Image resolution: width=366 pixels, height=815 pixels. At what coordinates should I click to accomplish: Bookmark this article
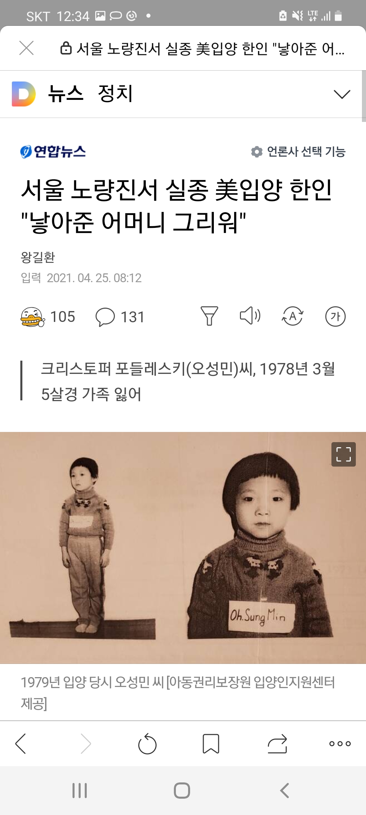(211, 744)
